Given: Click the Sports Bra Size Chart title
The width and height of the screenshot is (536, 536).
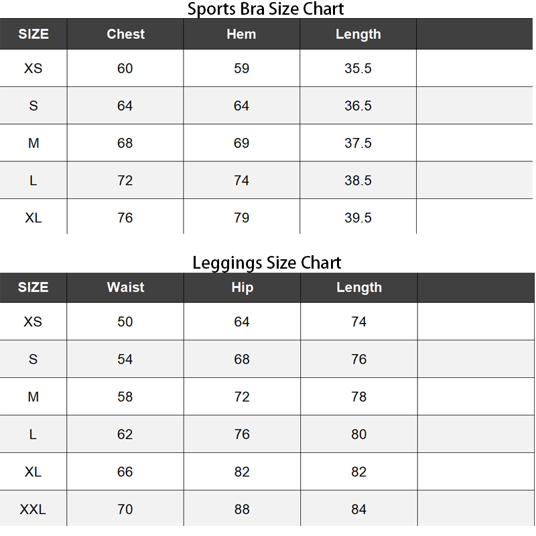Looking at the screenshot, I should (265, 9).
